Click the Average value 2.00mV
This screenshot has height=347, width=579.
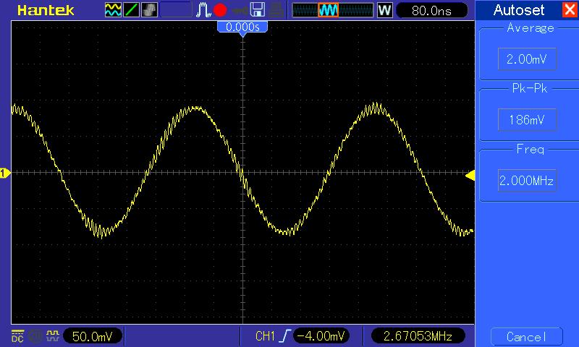tap(527, 59)
